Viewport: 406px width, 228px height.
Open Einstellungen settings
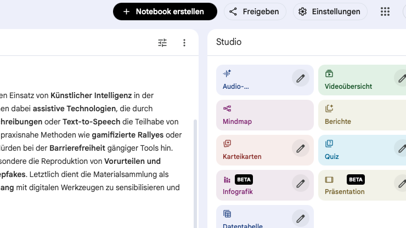330,12
